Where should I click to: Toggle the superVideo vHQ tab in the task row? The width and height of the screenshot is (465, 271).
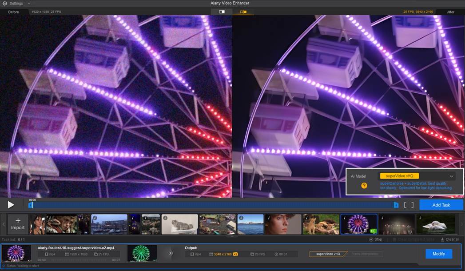tap(329, 254)
